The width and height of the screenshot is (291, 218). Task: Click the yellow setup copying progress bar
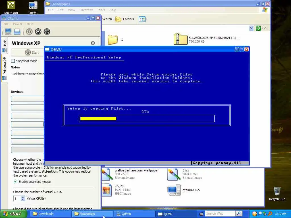tap(98, 119)
